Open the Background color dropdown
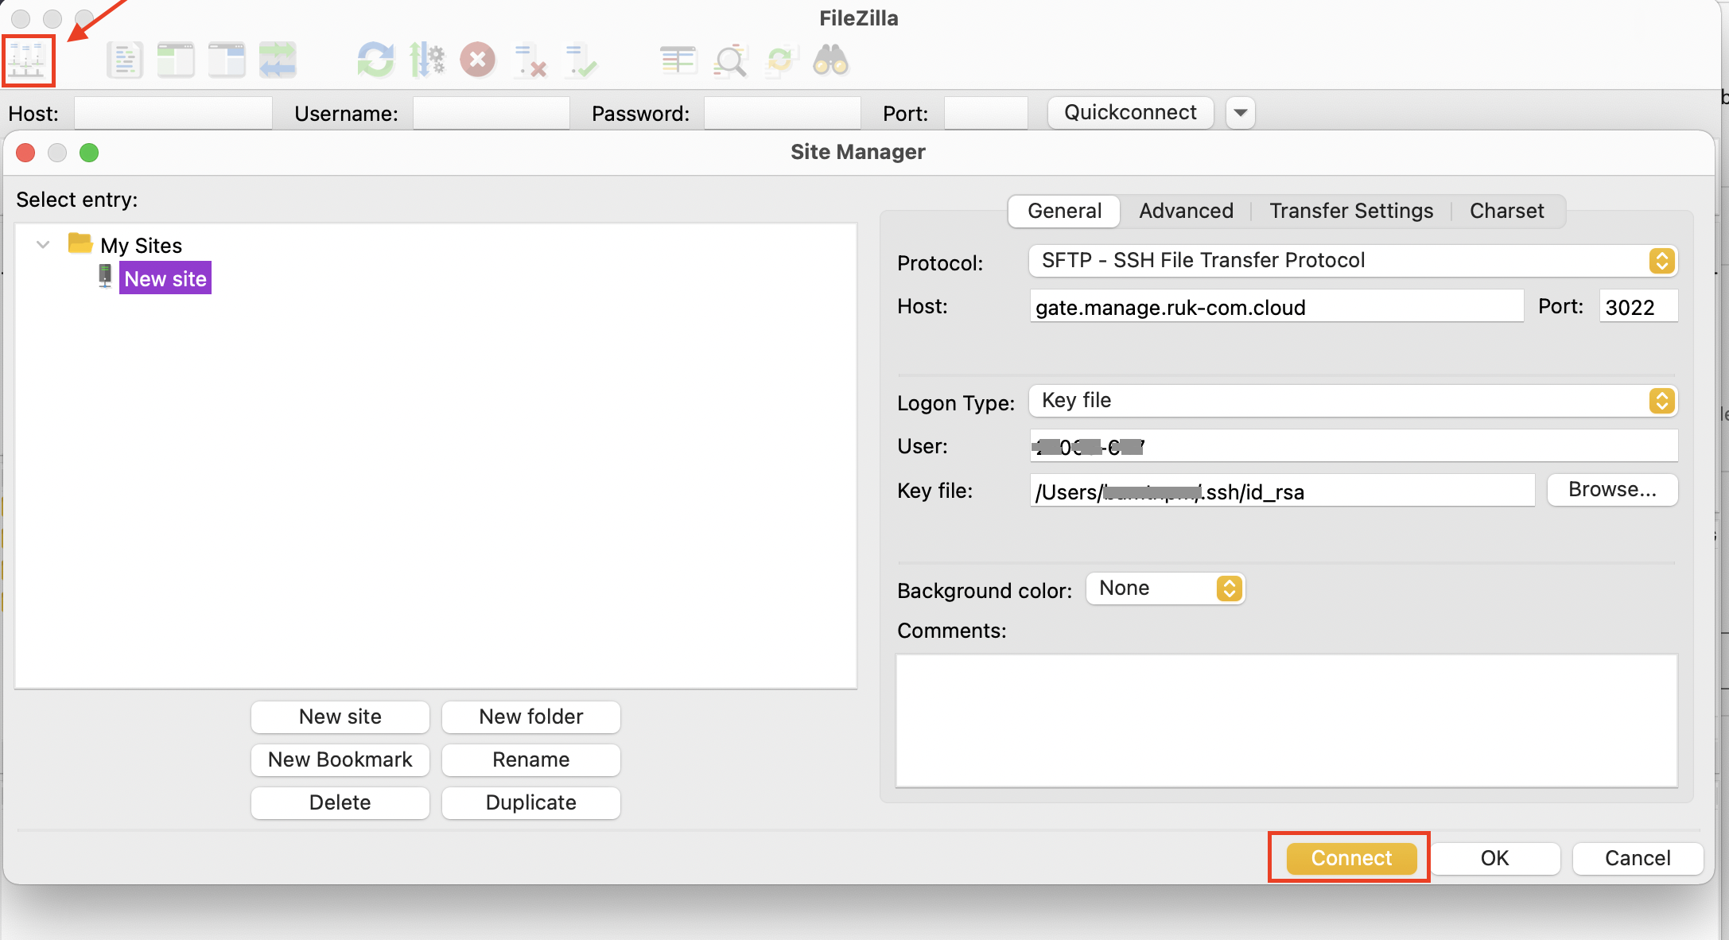Image resolution: width=1729 pixels, height=940 pixels. pos(1166,588)
